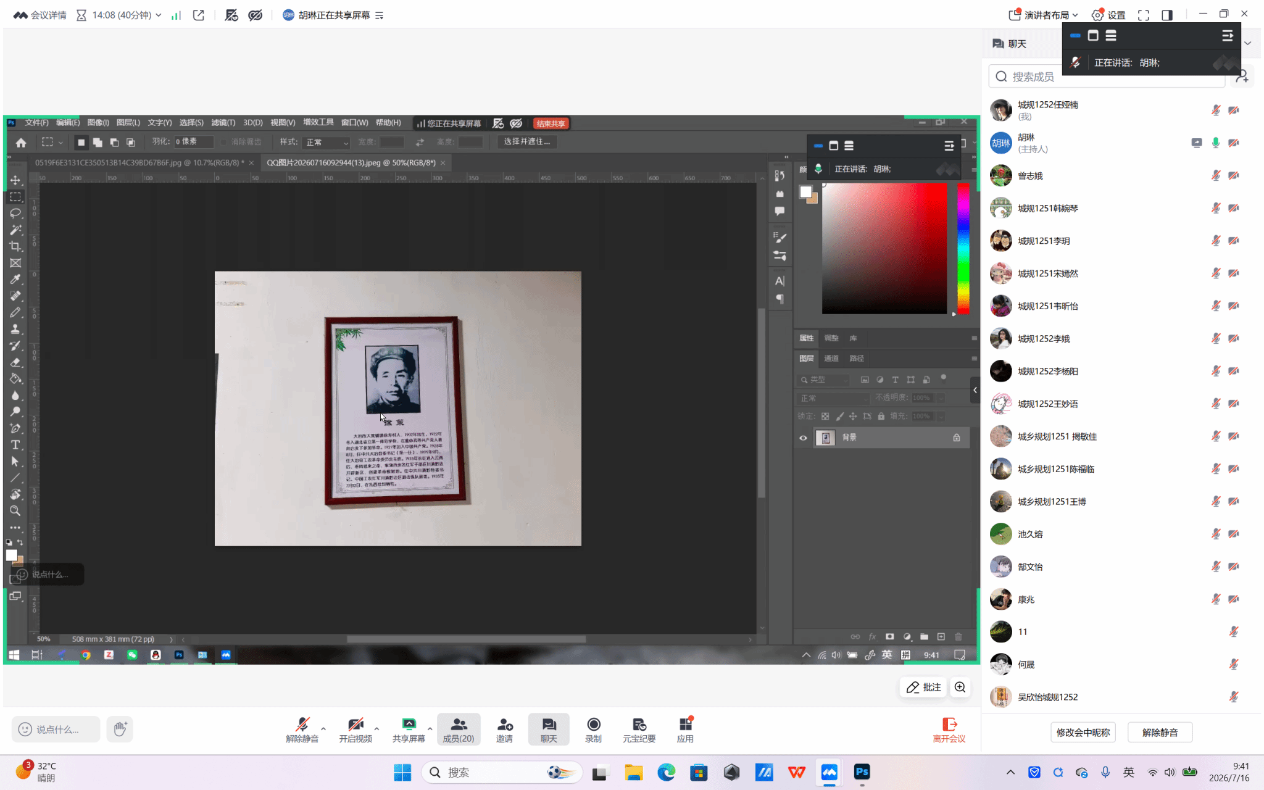
Task: Open the layer blend mode 正常 dropdown
Action: click(x=833, y=398)
